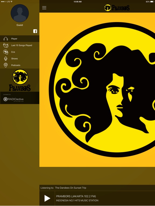Tap the Wi-Fi icon in status bar
This screenshot has width=155, height=206.
pos(12,2)
